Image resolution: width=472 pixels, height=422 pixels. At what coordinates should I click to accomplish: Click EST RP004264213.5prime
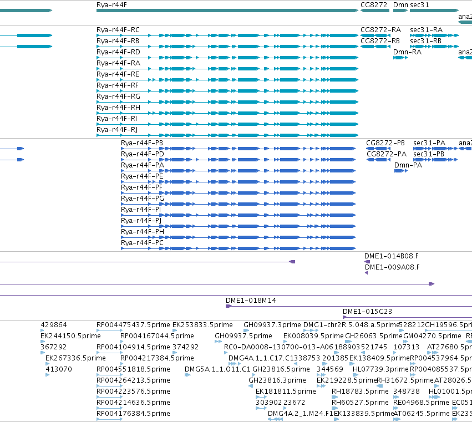(x=133, y=381)
